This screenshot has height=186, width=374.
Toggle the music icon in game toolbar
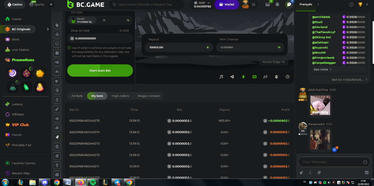tap(221, 77)
